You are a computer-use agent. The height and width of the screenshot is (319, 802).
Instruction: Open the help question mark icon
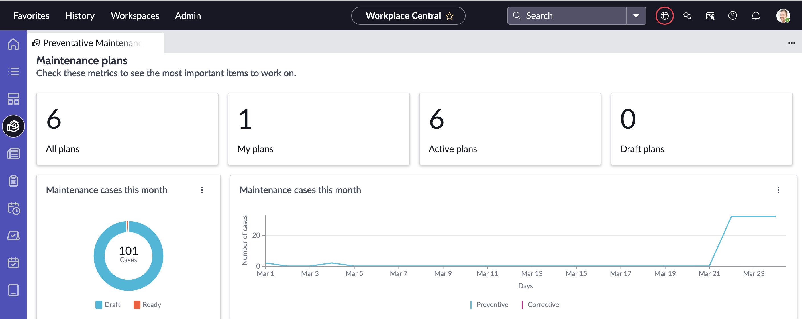pos(732,16)
